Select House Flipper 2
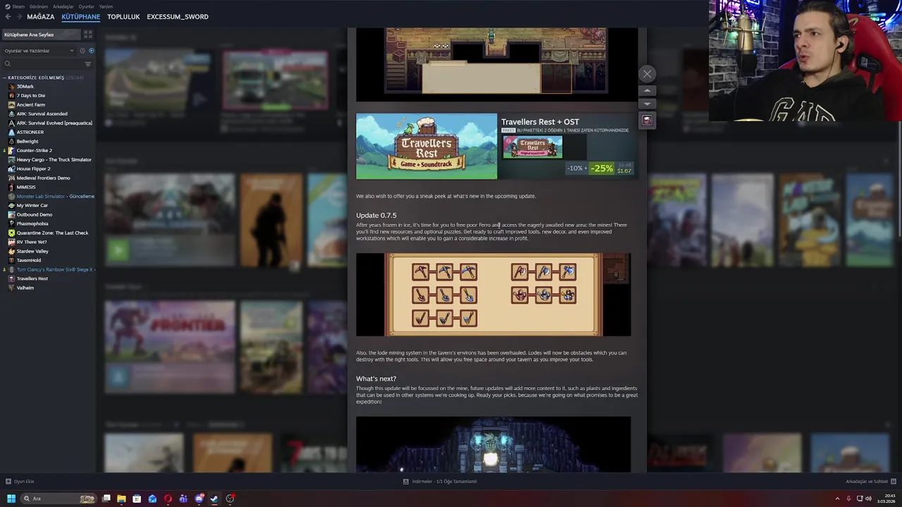Viewport: 902px width, 507px height. point(33,169)
